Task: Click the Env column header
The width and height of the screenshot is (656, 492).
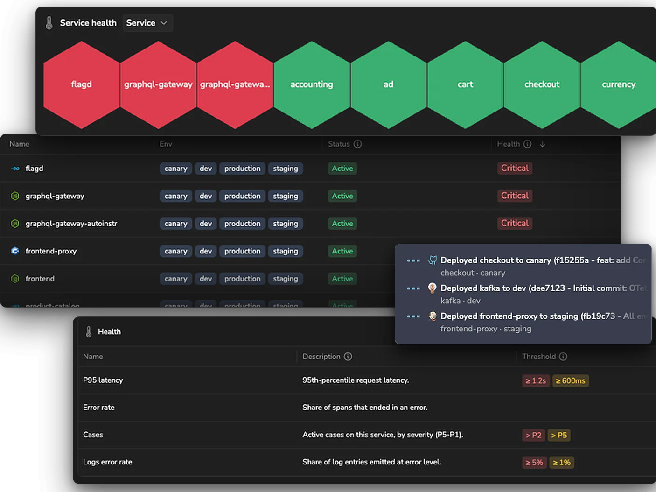Action: (166, 144)
